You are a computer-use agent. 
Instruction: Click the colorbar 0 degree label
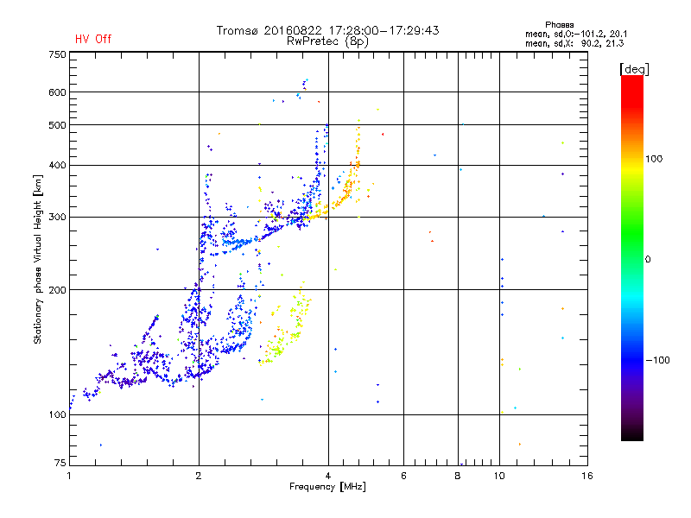[x=648, y=260]
